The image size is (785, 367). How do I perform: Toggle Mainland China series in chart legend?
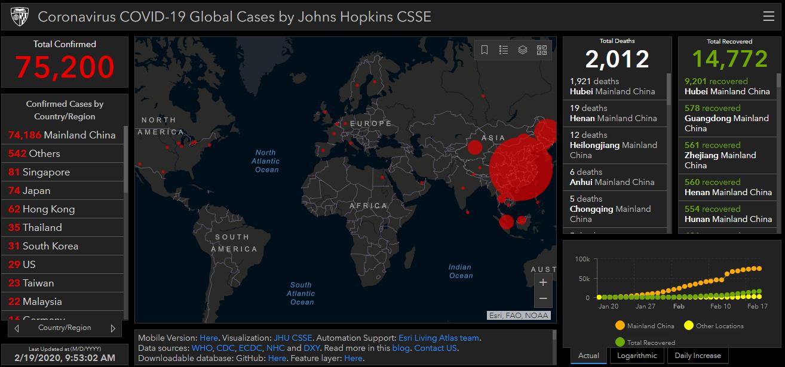645,326
